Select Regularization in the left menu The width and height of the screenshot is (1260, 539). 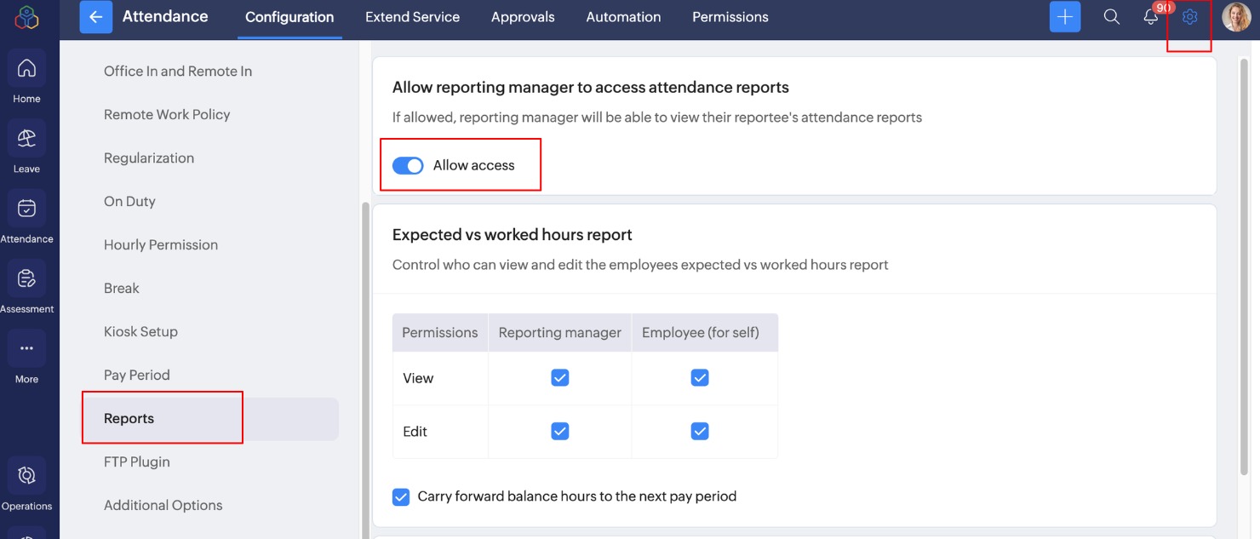pyautogui.click(x=149, y=158)
